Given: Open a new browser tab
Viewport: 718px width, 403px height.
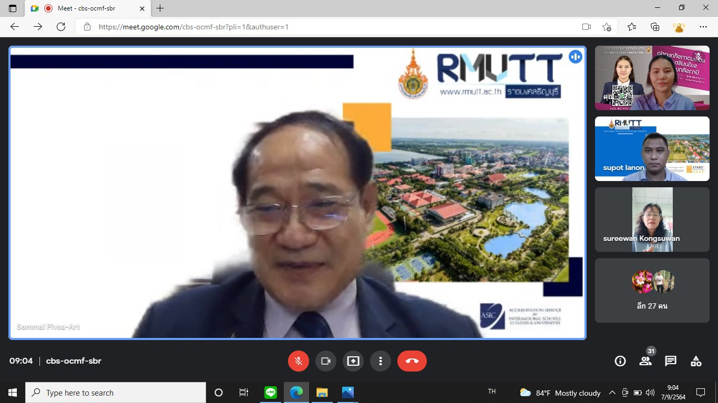Looking at the screenshot, I should coord(160,8).
